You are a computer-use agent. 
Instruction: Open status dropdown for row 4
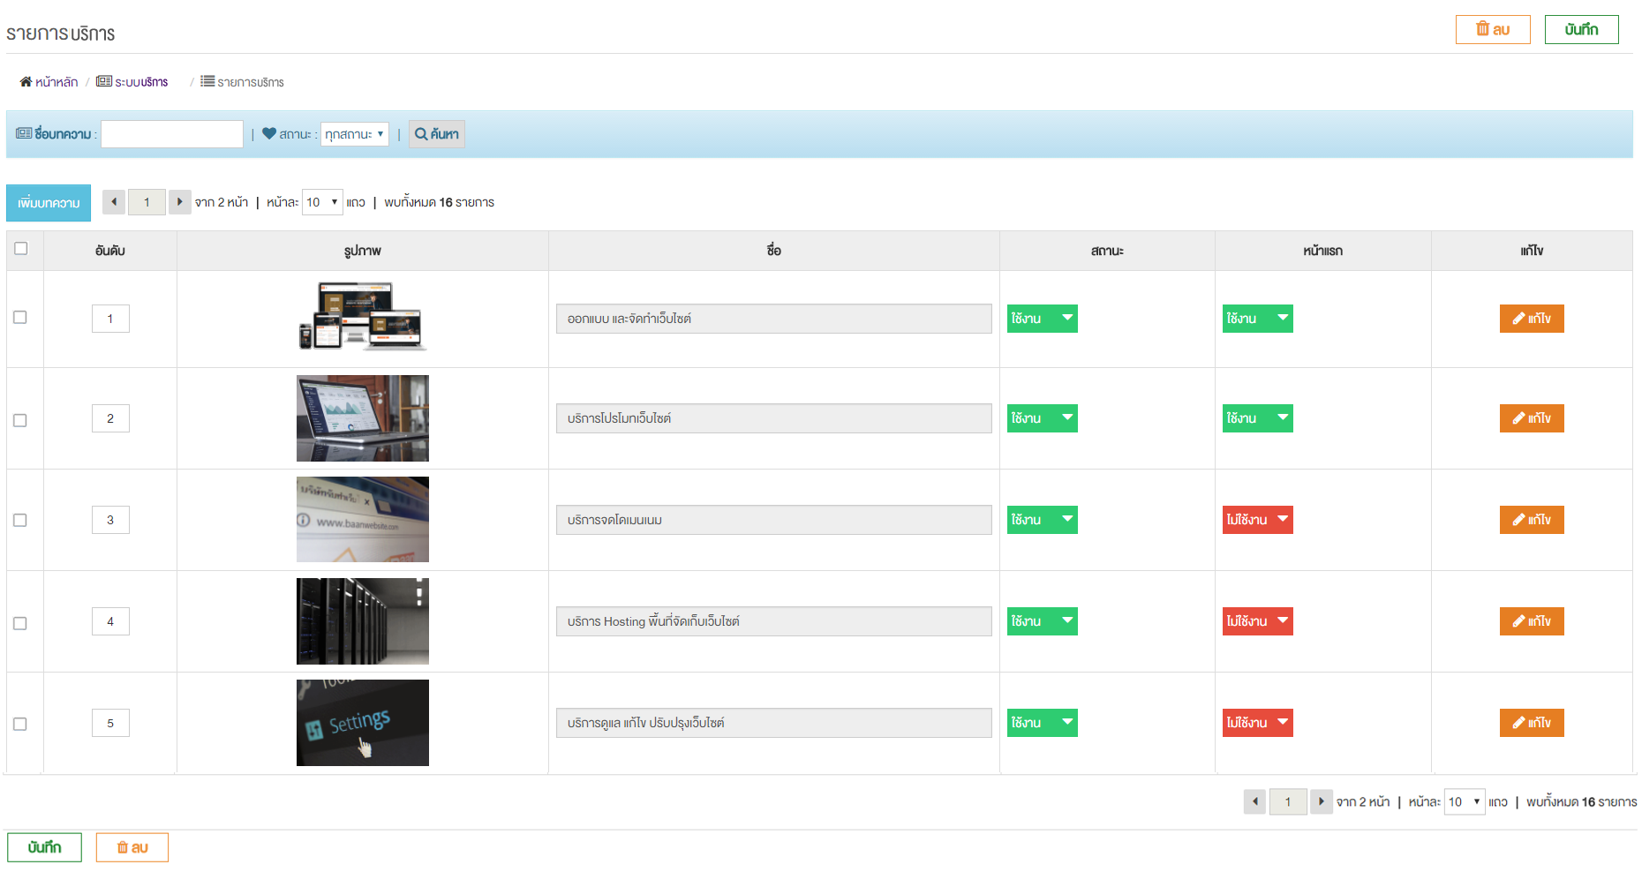1043,621
